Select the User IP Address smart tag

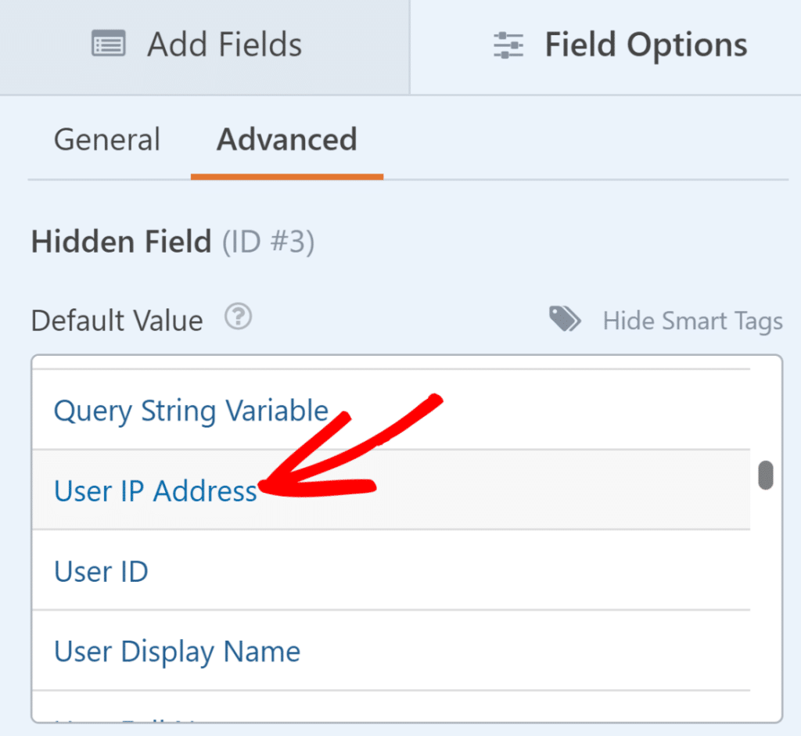pos(154,491)
